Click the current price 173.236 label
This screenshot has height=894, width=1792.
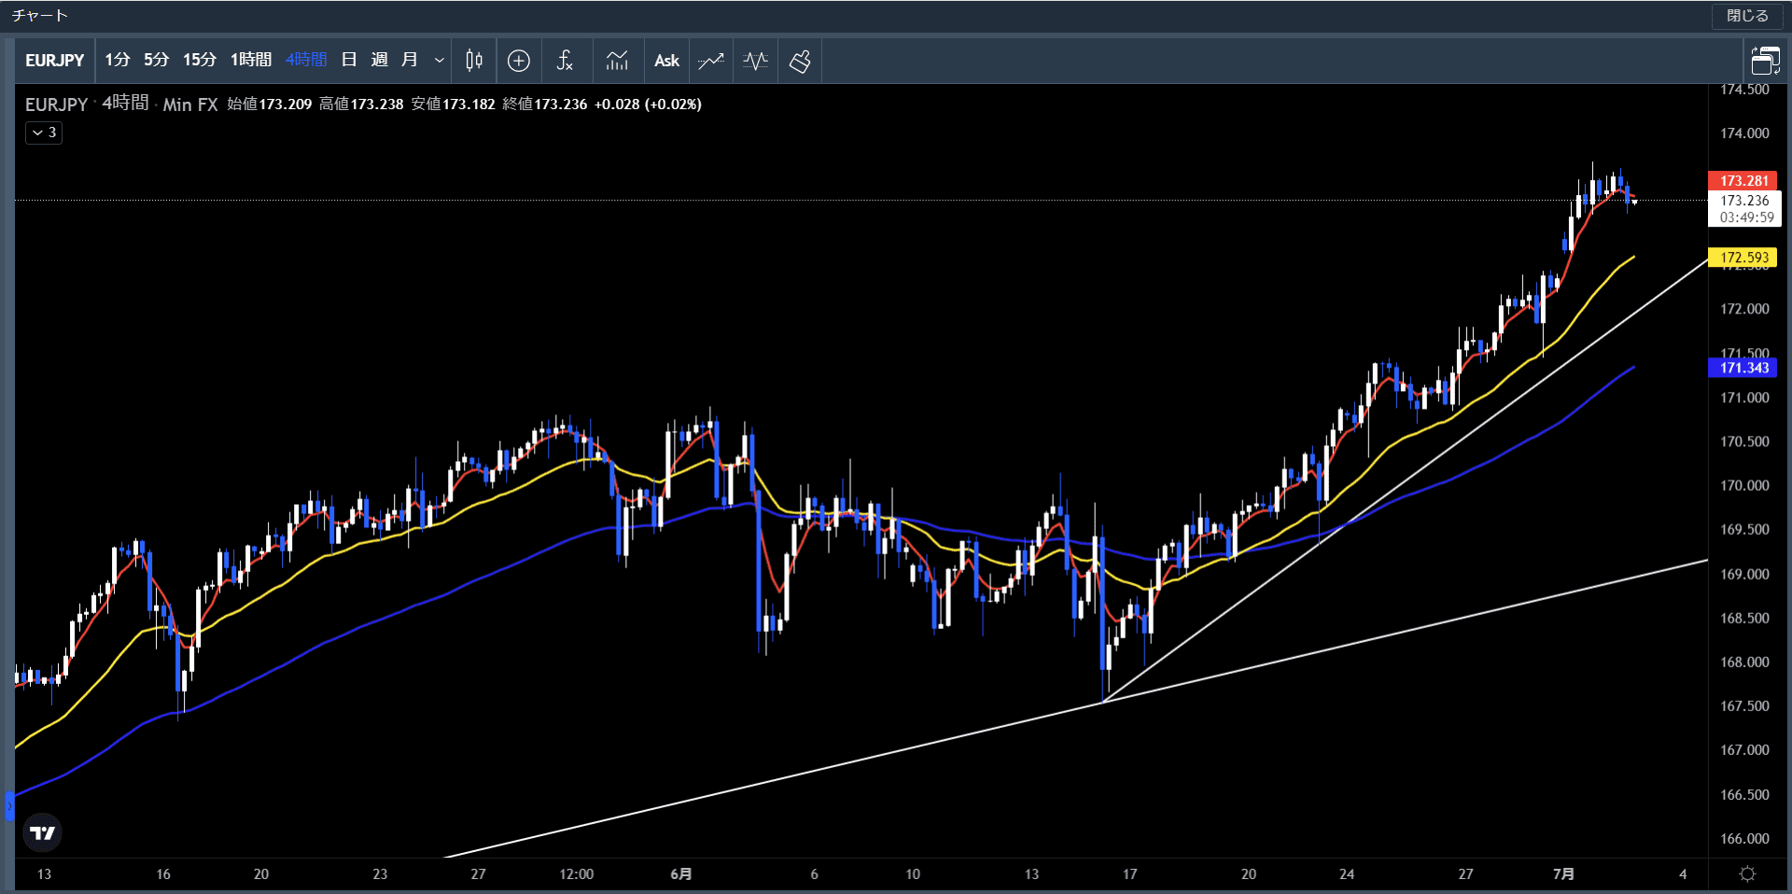pyautogui.click(x=1744, y=201)
